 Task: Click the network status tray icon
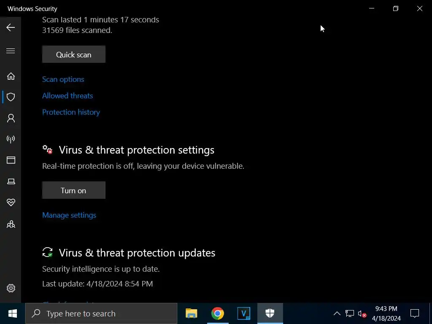350,313
